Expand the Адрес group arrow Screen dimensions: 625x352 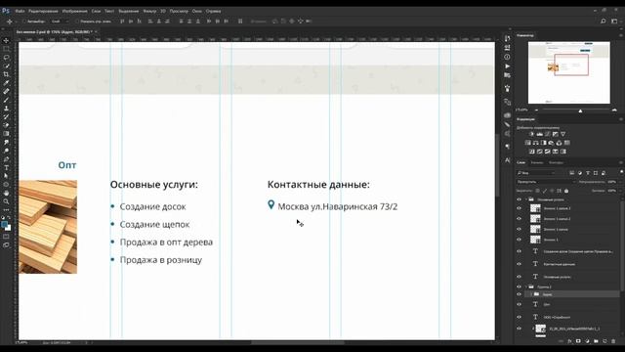pyautogui.click(x=531, y=294)
